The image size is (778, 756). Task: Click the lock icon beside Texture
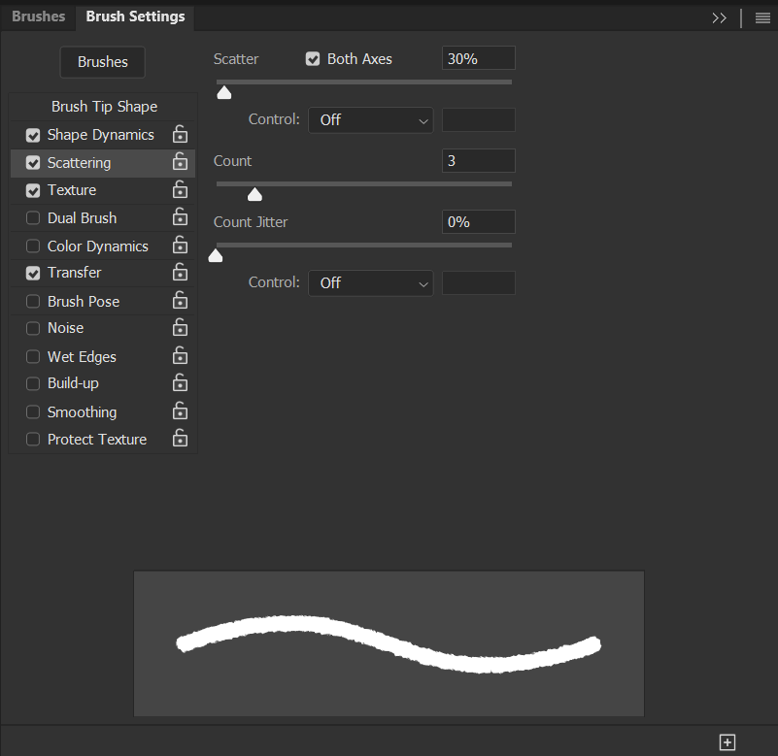pos(180,189)
